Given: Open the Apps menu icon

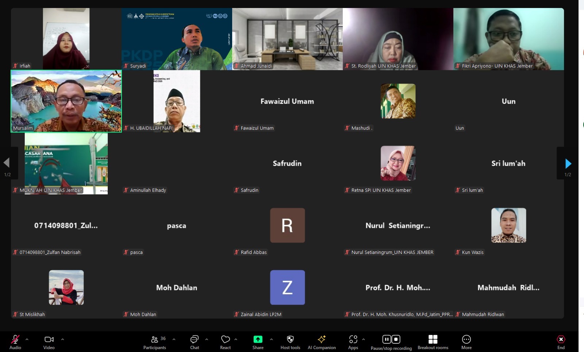Looking at the screenshot, I should pos(353,342).
